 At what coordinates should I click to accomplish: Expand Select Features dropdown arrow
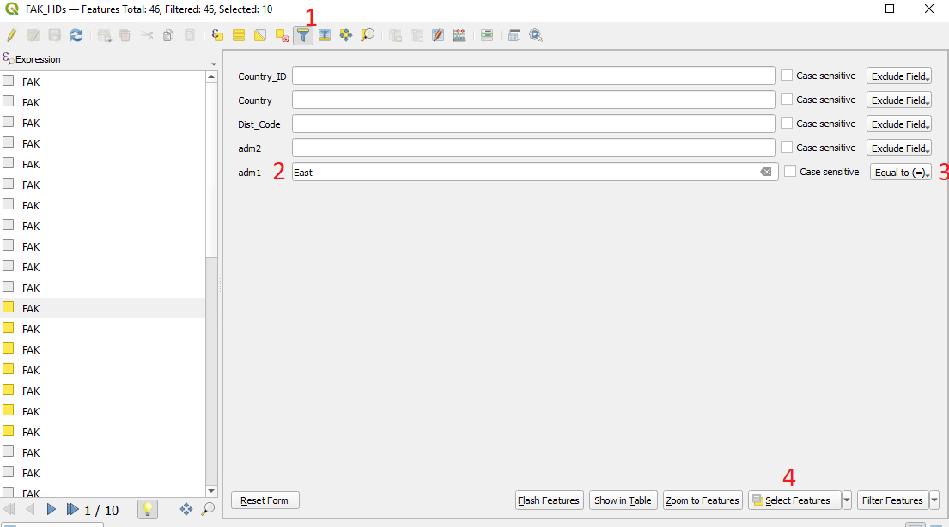[x=847, y=500]
